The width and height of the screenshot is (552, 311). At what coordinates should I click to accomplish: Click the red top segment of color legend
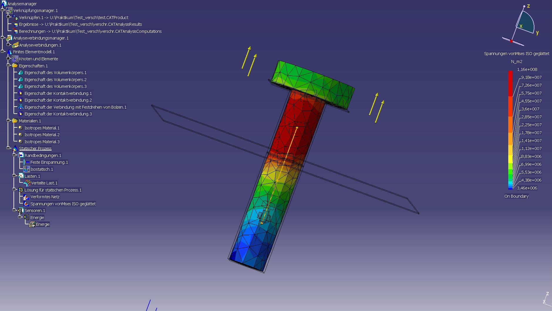point(510,83)
